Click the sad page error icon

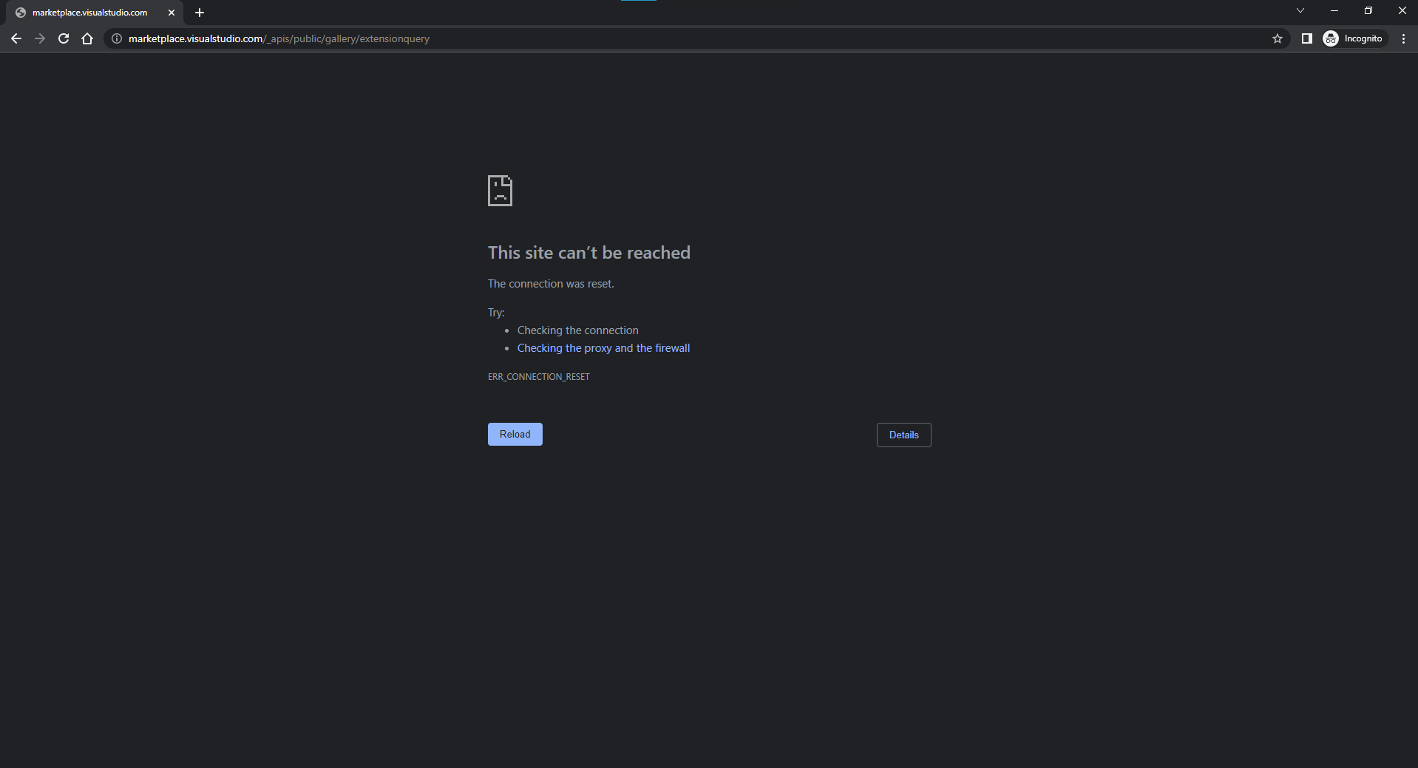[500, 191]
